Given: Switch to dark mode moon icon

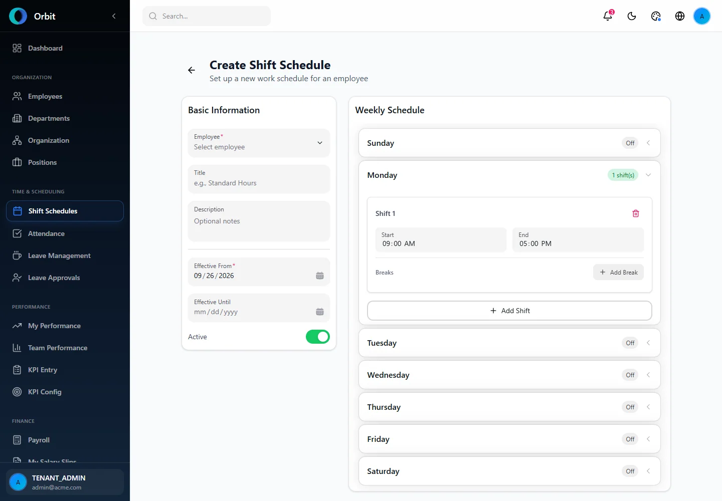Looking at the screenshot, I should 632,16.
